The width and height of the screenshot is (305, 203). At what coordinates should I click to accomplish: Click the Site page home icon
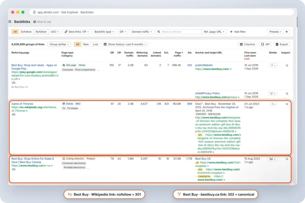tap(64, 65)
